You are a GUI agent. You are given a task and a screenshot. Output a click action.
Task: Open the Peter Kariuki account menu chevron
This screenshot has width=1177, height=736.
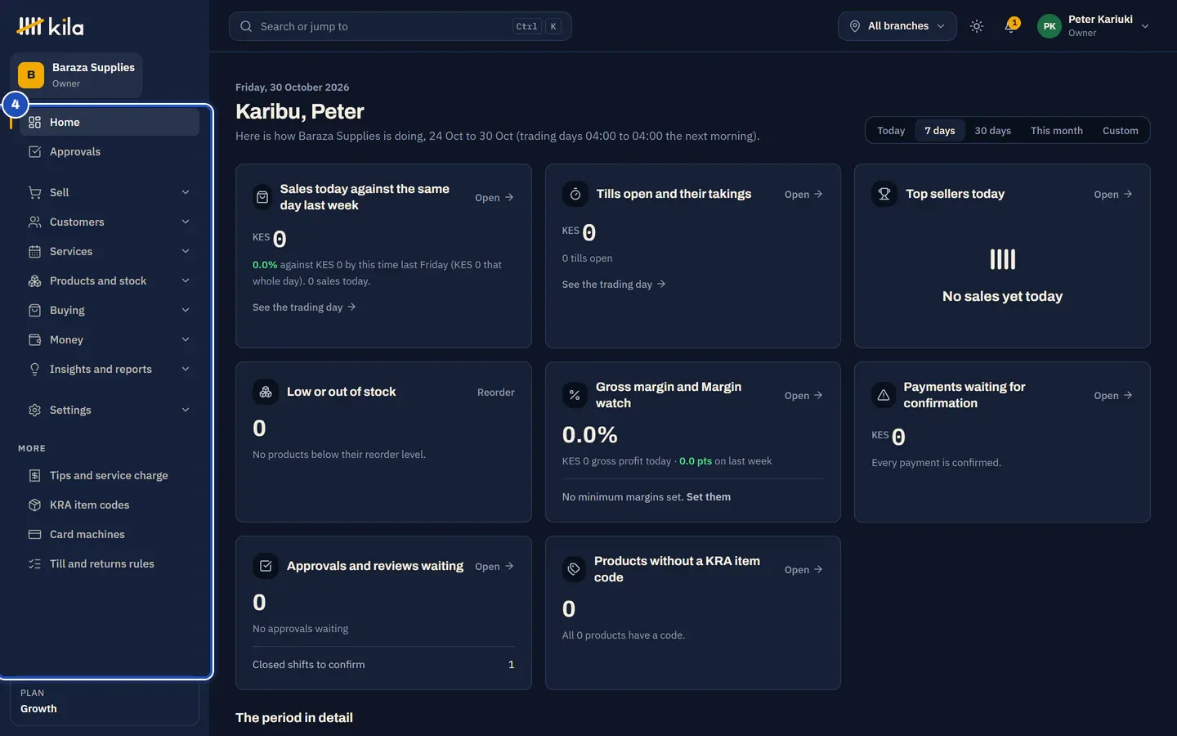1145,26
